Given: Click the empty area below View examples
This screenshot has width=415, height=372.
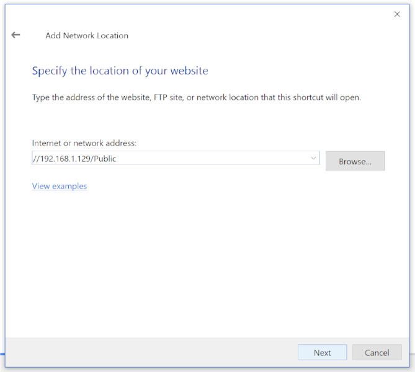Looking at the screenshot, I should pos(186,260).
